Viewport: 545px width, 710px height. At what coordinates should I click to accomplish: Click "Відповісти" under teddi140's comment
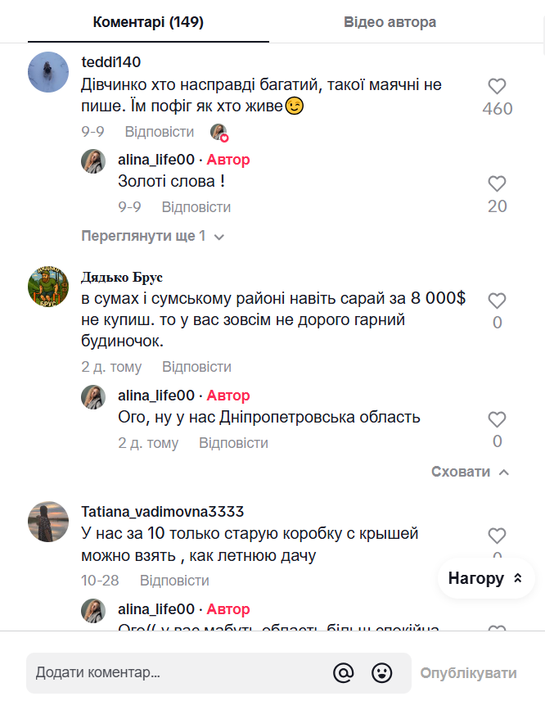click(160, 132)
